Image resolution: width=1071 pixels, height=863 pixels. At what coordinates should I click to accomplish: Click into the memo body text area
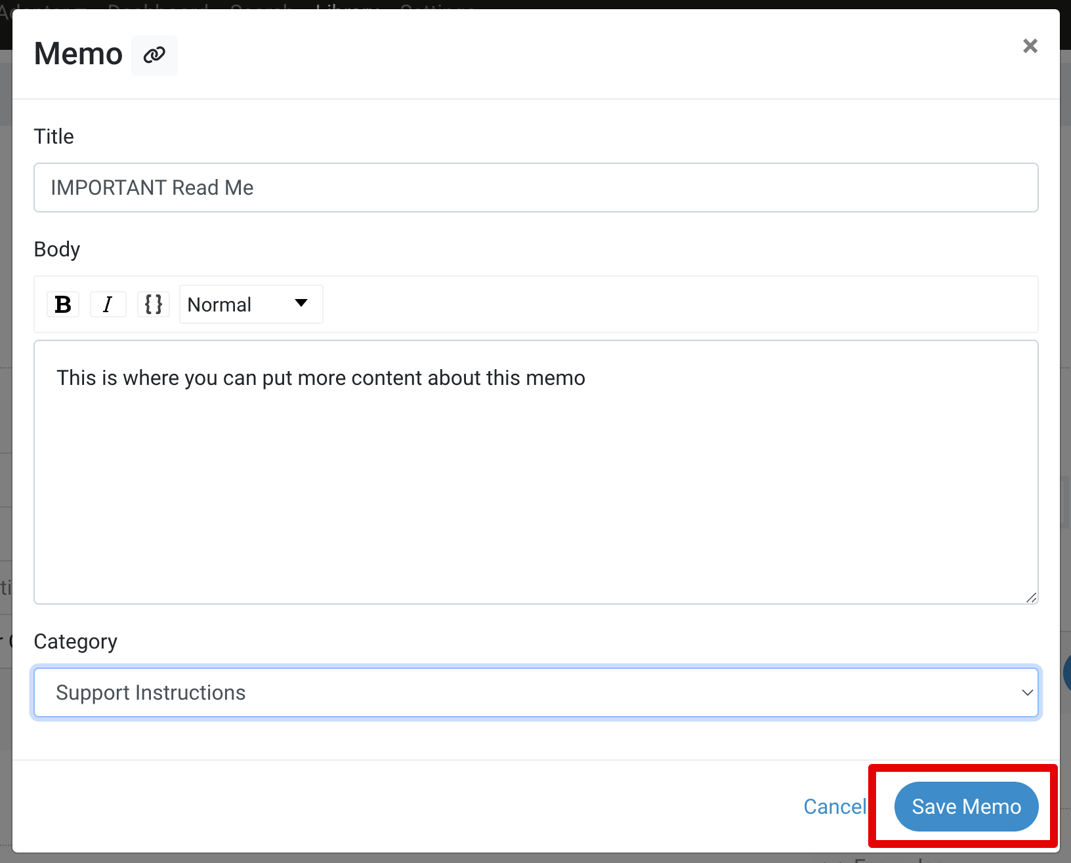coord(535,472)
